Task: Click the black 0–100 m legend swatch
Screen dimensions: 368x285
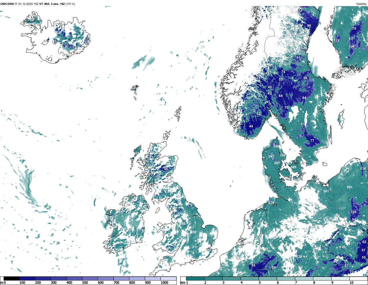Action: (x=11, y=278)
